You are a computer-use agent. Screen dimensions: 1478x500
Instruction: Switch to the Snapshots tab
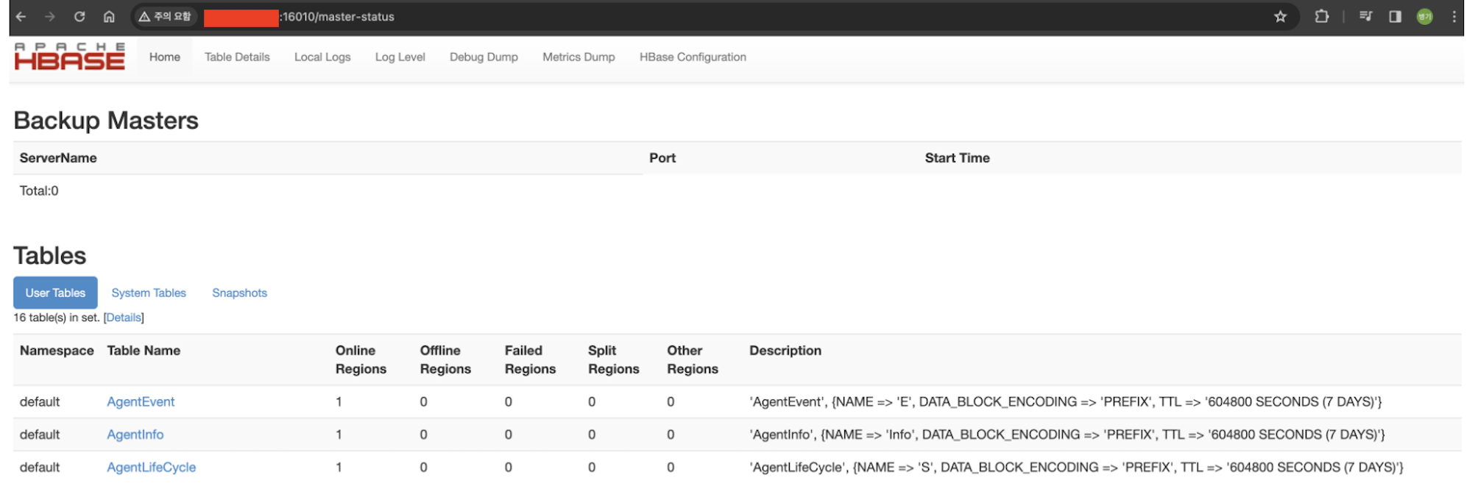click(x=239, y=293)
